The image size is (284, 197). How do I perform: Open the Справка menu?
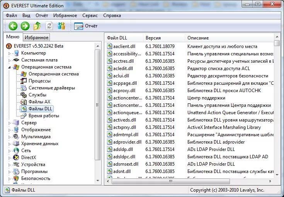pyautogui.click(x=112, y=15)
